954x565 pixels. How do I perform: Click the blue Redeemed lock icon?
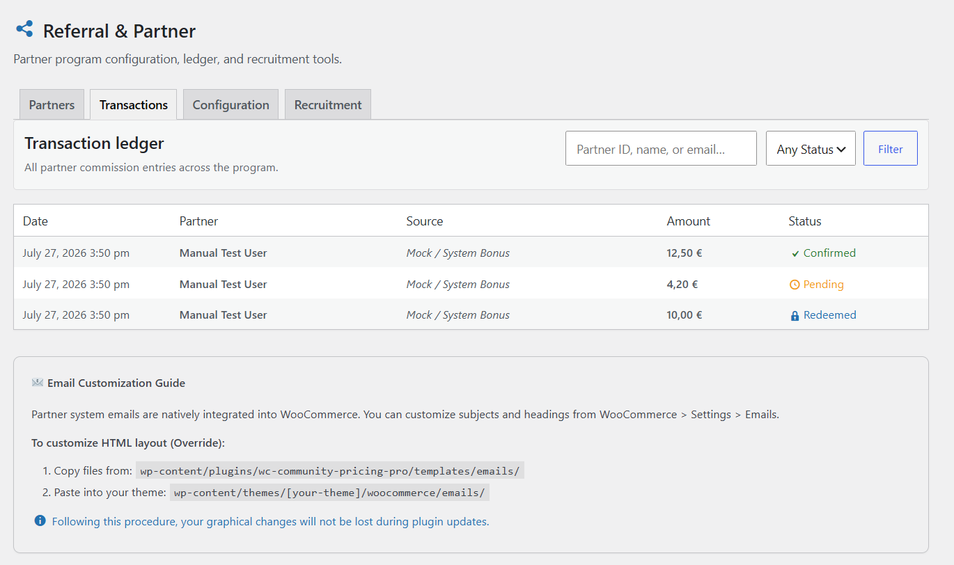tap(795, 316)
